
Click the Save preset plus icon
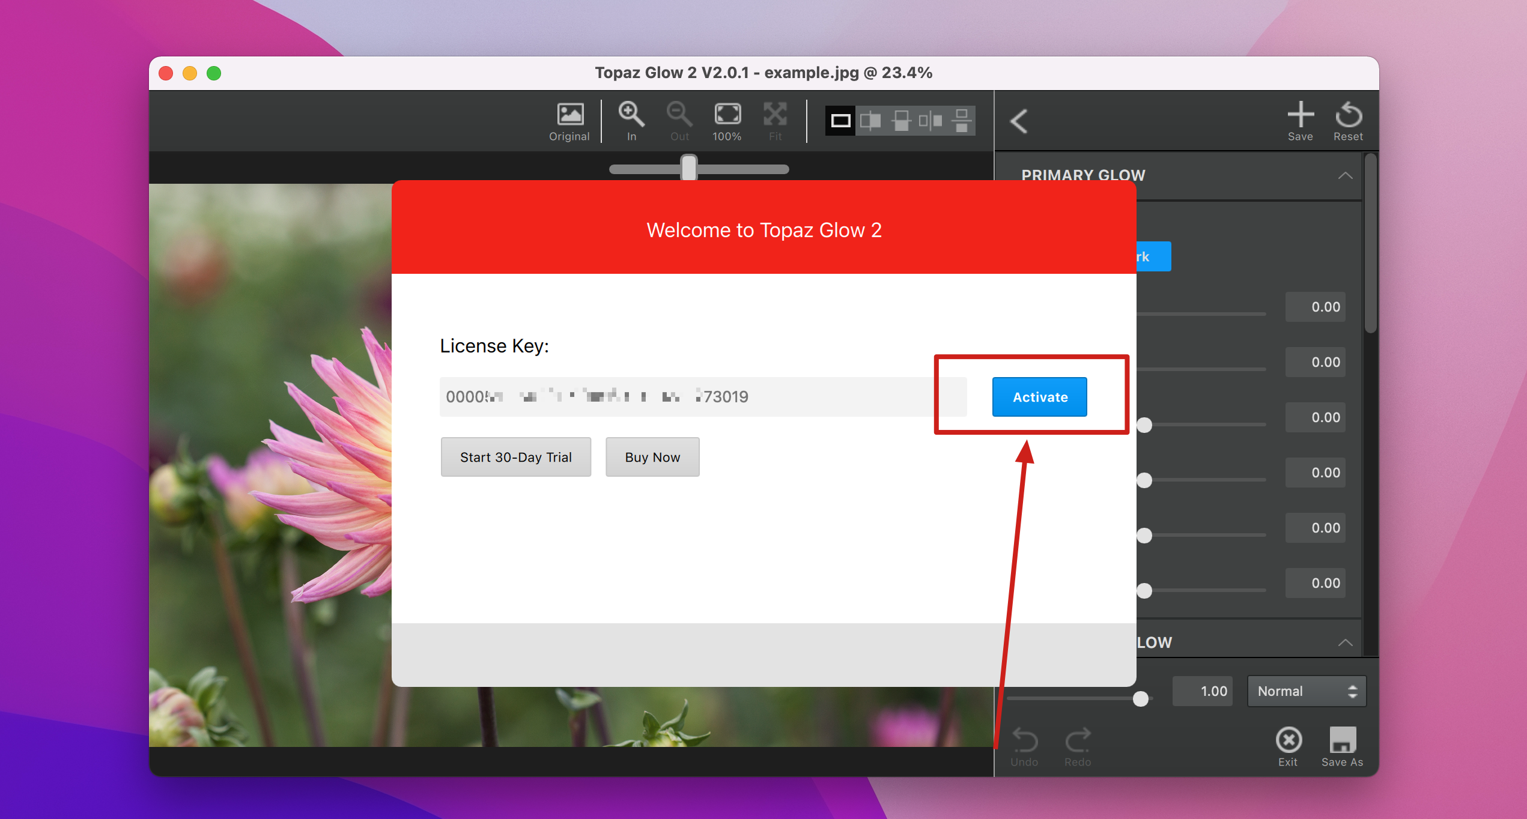pyautogui.click(x=1300, y=115)
